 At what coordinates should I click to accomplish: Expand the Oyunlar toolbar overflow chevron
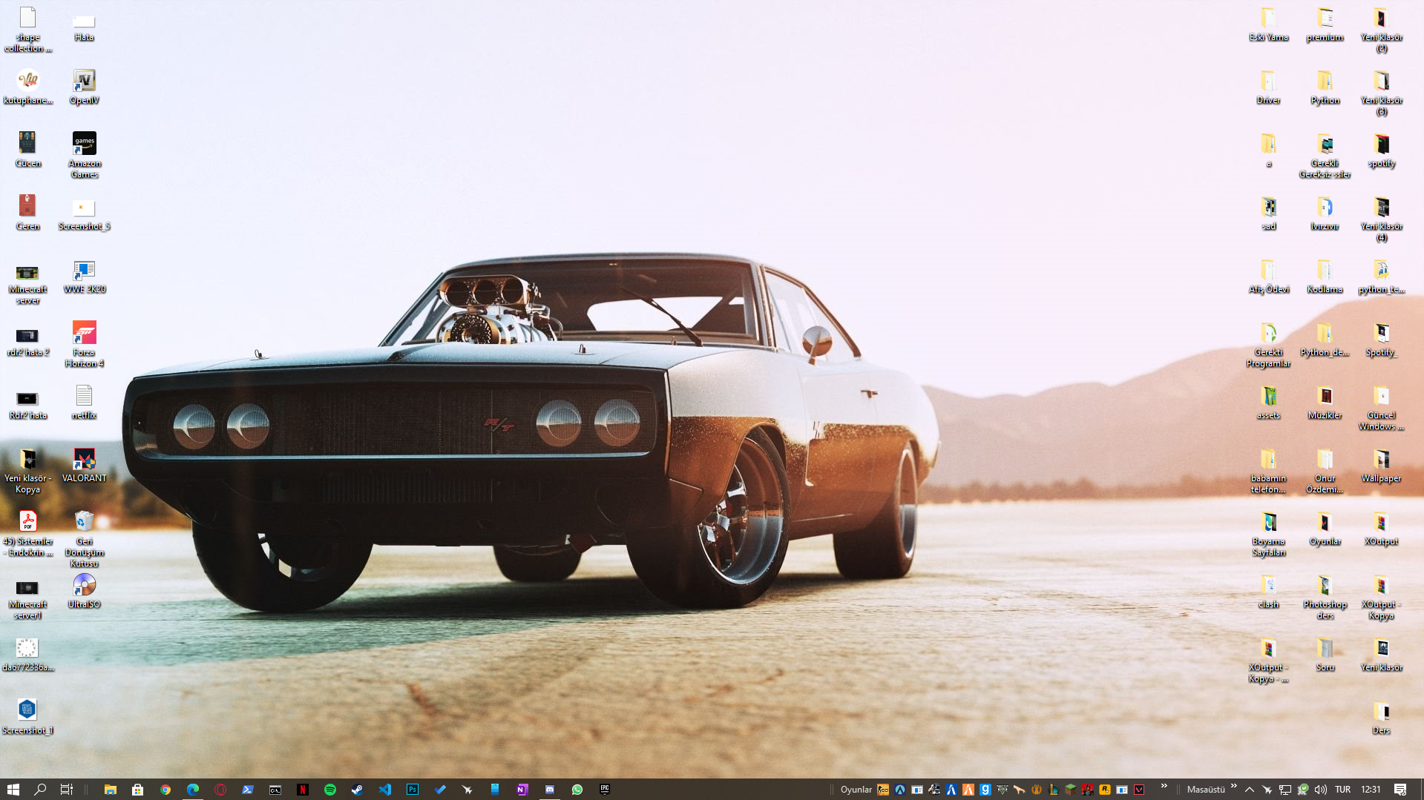1164,787
